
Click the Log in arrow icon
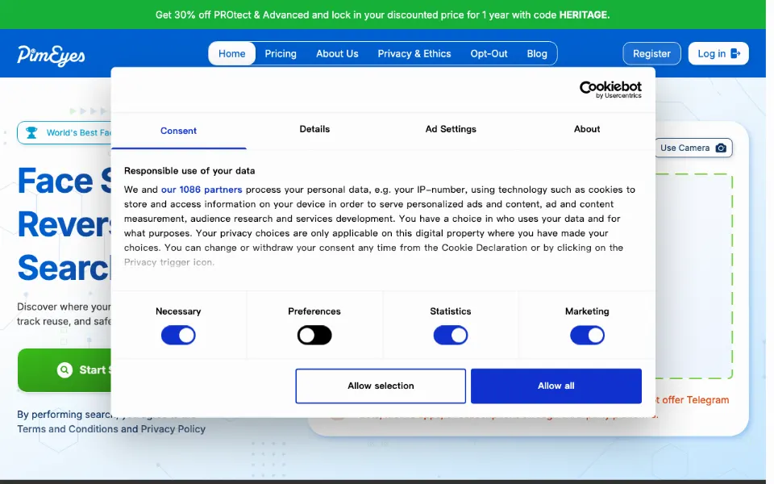(x=735, y=53)
